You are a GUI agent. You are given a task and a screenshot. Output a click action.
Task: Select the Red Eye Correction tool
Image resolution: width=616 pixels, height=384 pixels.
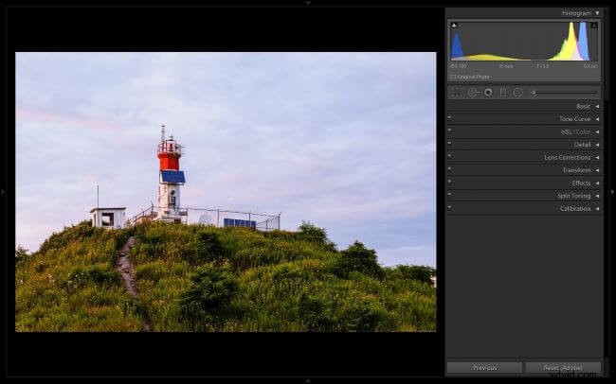(x=488, y=92)
